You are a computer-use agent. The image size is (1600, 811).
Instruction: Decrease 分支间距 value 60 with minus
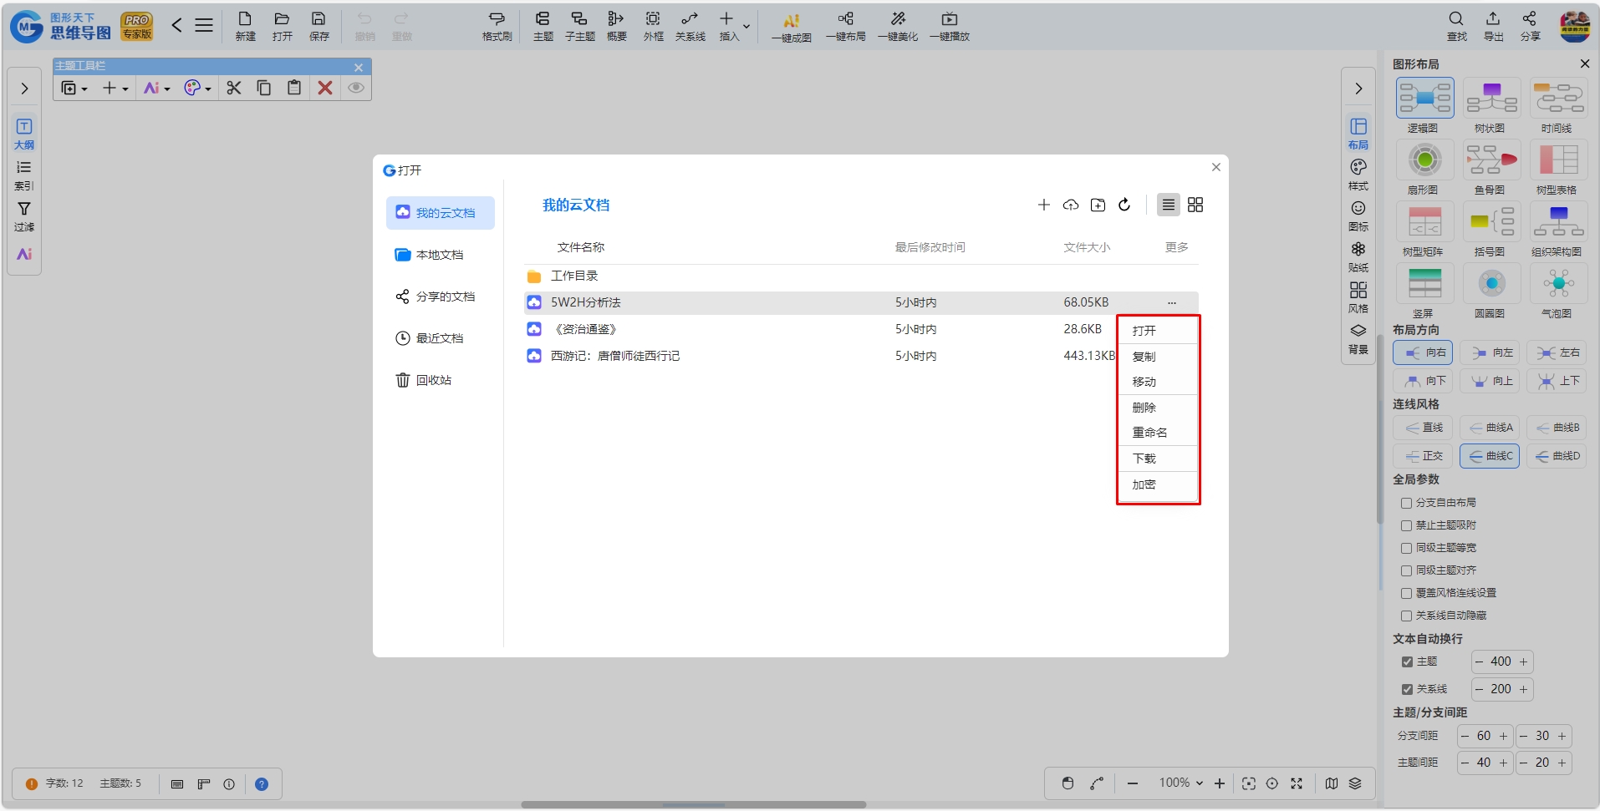tap(1465, 736)
